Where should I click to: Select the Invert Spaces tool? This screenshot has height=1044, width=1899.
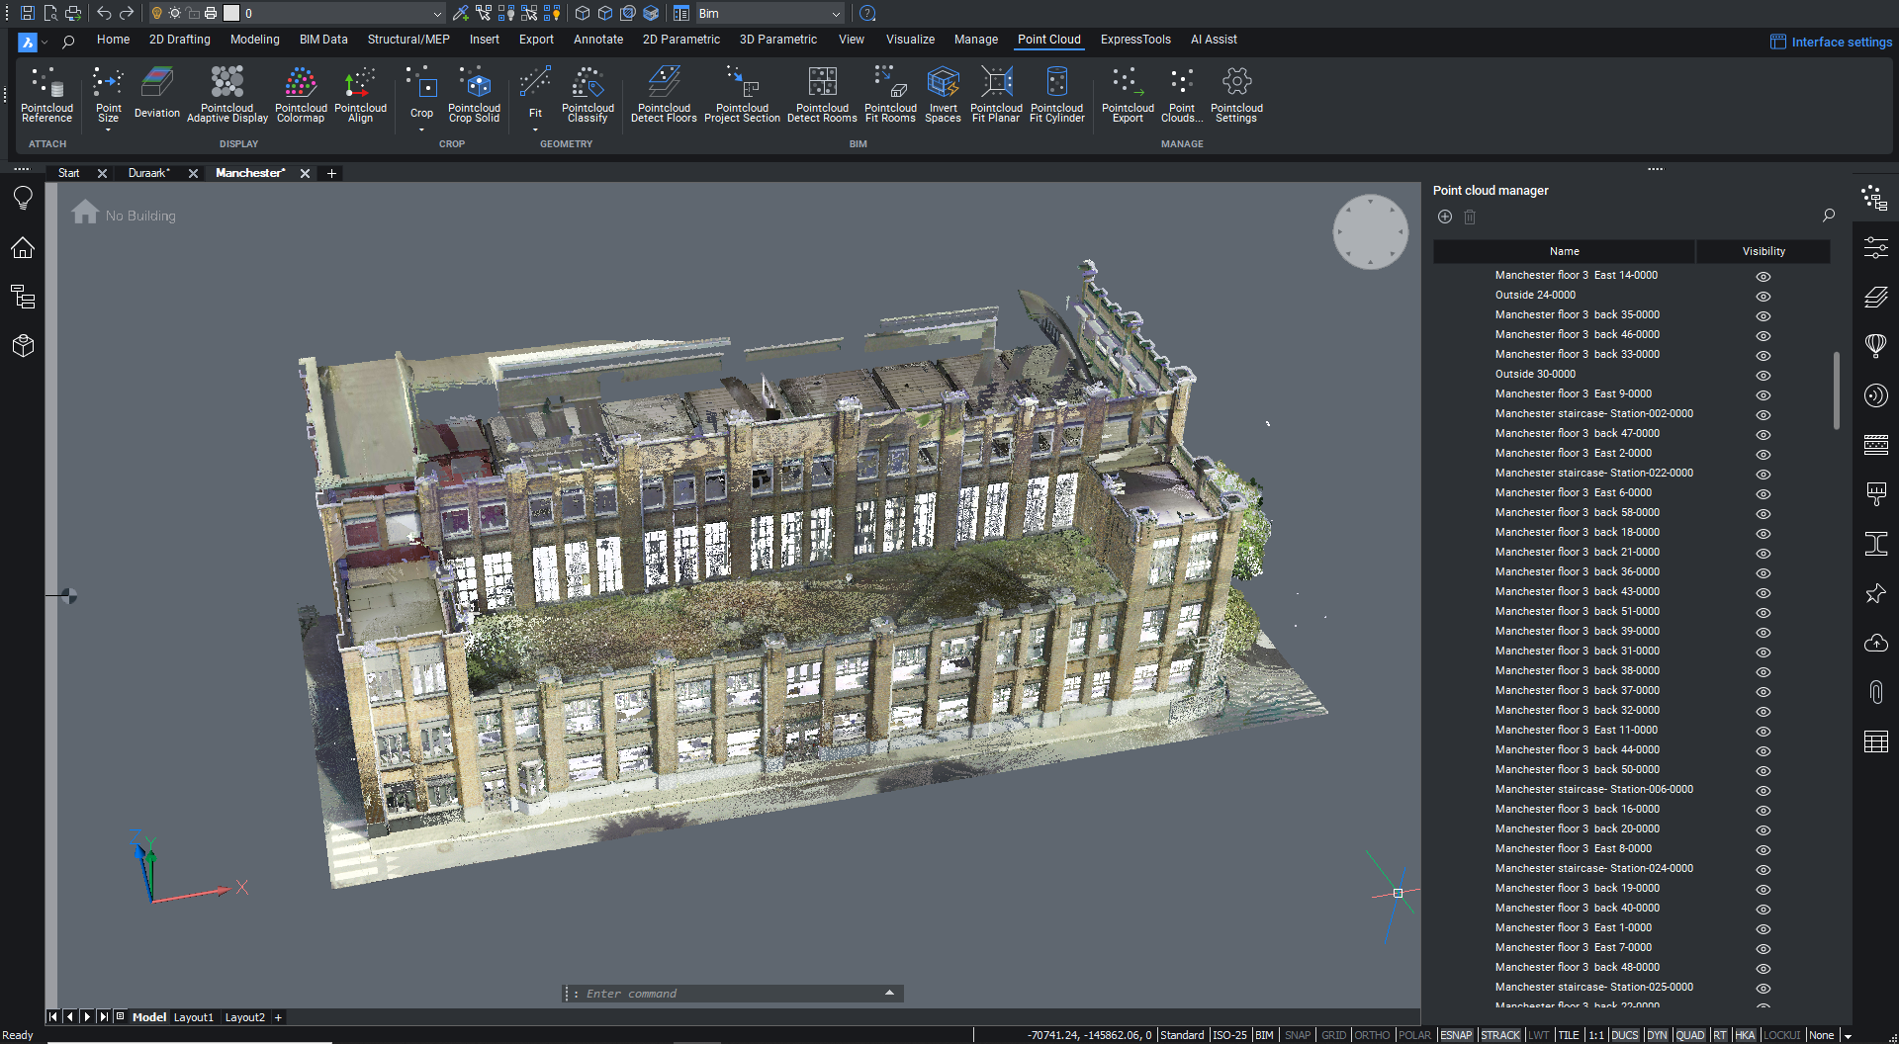pyautogui.click(x=942, y=94)
